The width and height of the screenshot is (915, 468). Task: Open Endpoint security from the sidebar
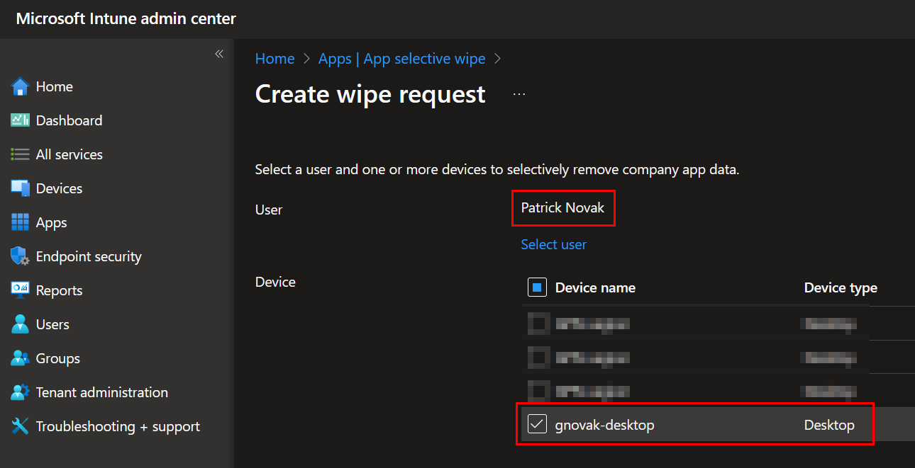click(21, 256)
